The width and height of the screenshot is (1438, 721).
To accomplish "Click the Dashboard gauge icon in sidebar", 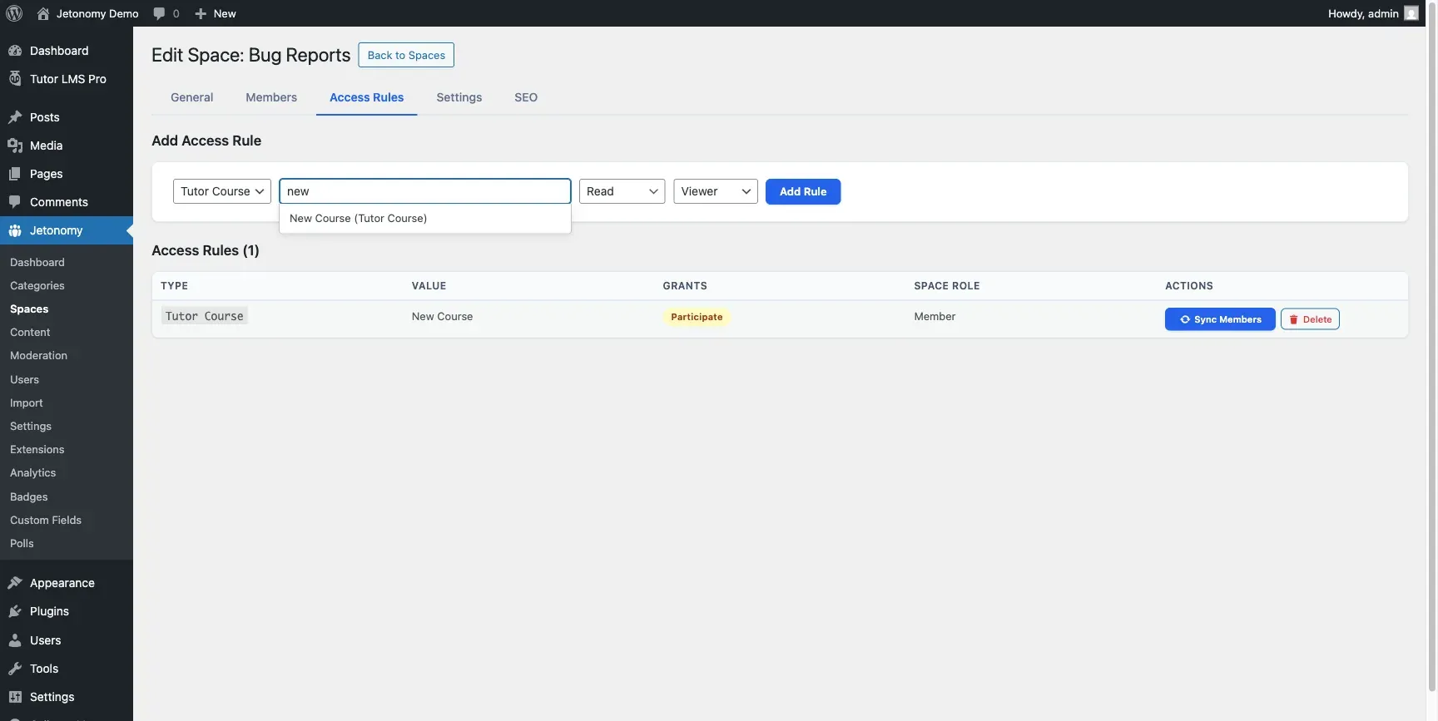I will point(15,51).
